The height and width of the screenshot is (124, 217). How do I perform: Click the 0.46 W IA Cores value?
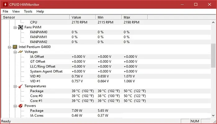77,115
